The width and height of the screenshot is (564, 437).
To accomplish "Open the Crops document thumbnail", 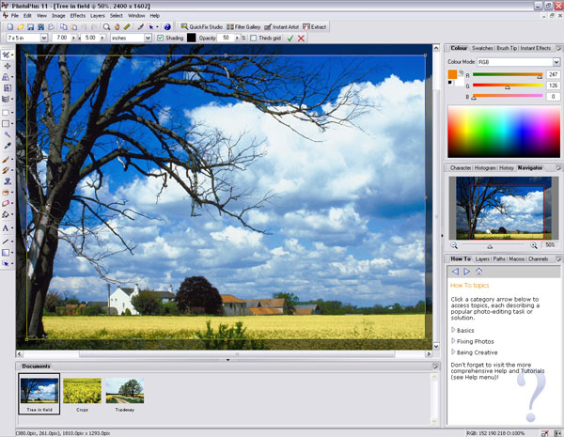I will coord(81,394).
